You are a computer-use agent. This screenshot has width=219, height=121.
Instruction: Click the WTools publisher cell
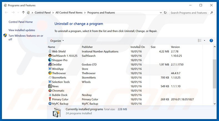(86, 82)
